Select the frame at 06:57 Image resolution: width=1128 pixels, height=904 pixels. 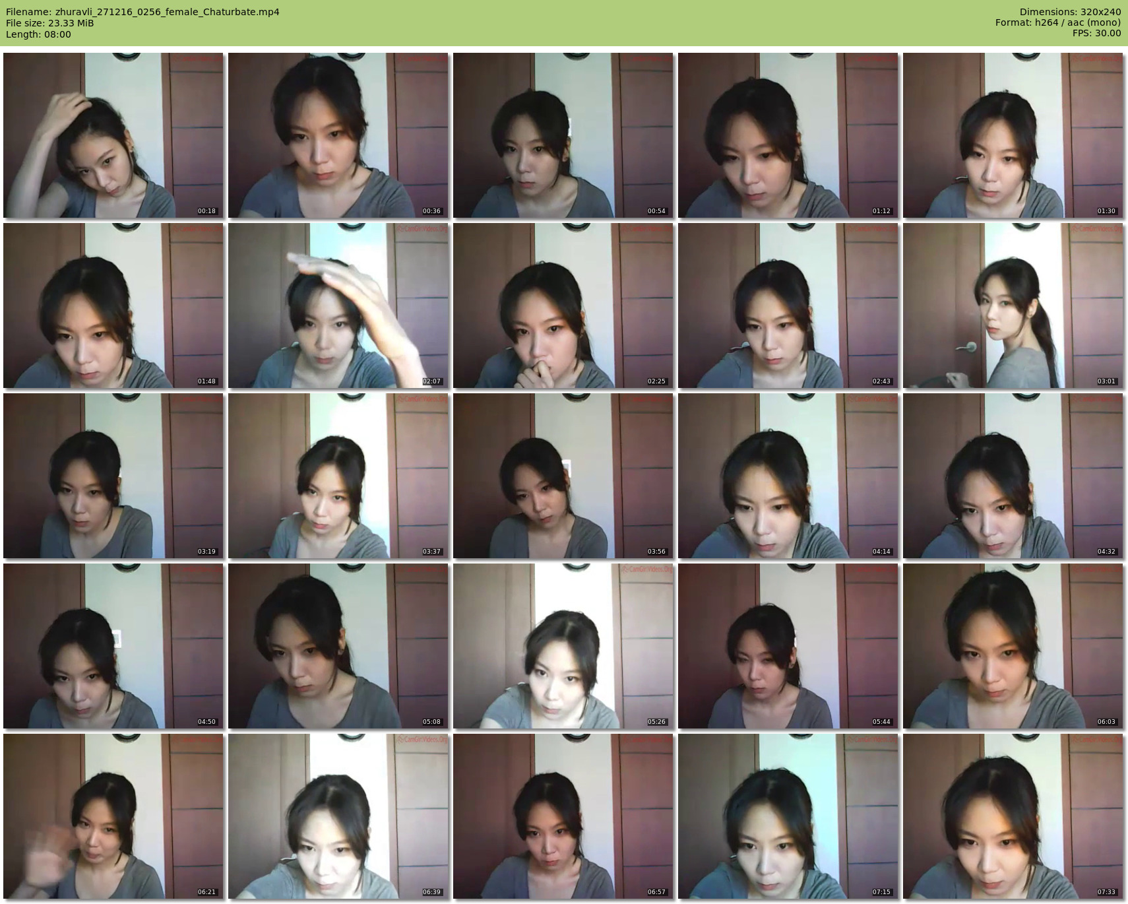tap(563, 816)
